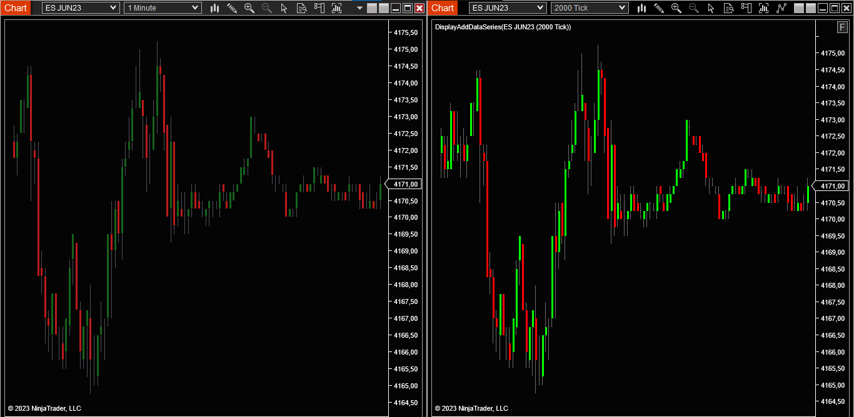Click 4167,50 on 2000 Tick chart price axis

point(833,302)
